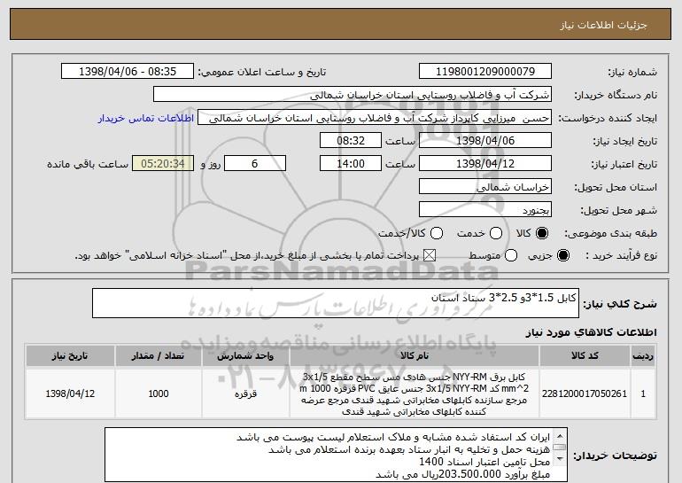Click the remaining days field showing 6

255,163
